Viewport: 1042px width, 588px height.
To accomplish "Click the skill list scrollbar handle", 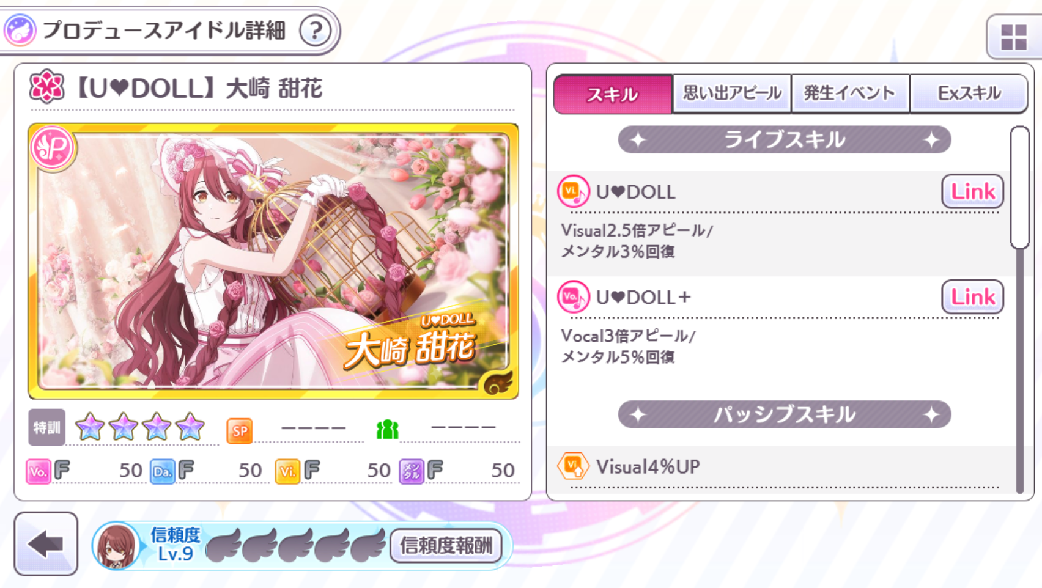I will pos(1019,187).
